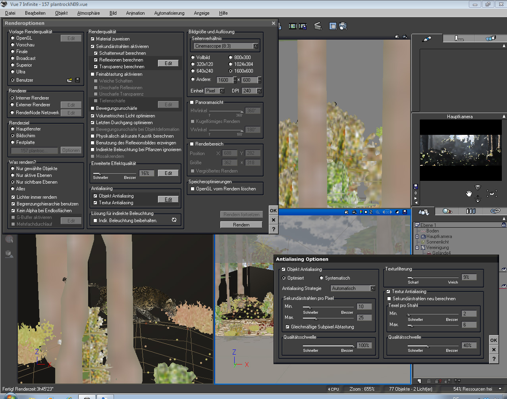Image resolution: width=507 pixels, height=399 pixels.
Task: Click the camera render icon in toolbar
Action: tap(343, 26)
